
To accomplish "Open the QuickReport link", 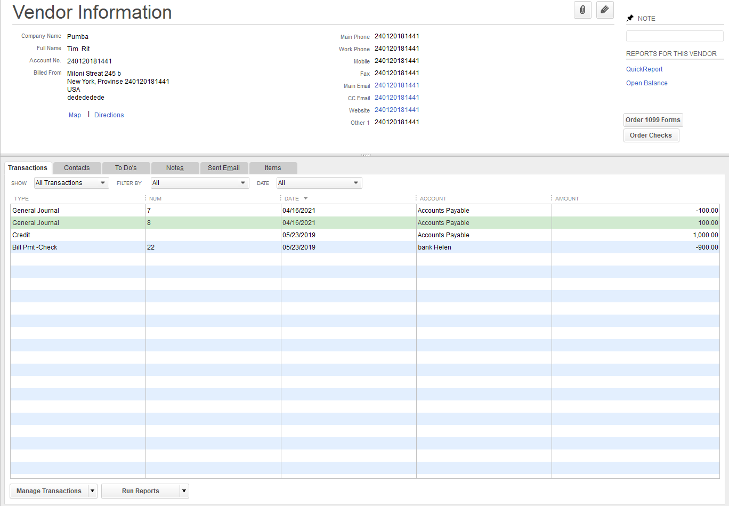I will 644,69.
